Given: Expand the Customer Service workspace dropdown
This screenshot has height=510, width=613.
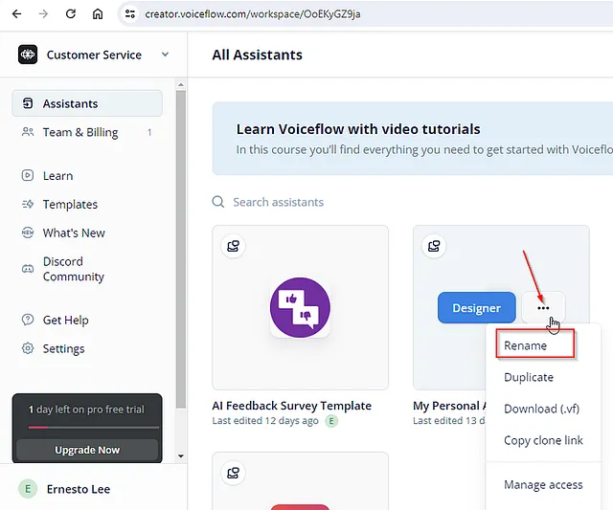Looking at the screenshot, I should pos(166,55).
